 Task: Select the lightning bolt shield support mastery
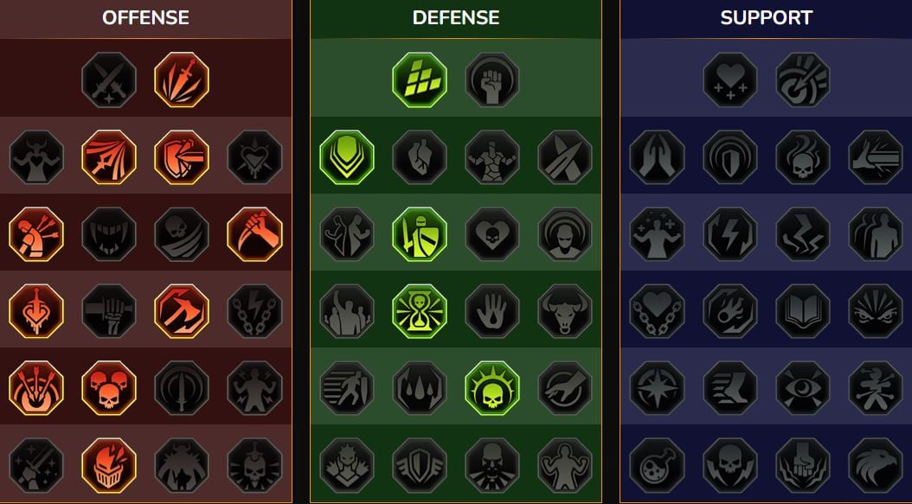pos(730,234)
